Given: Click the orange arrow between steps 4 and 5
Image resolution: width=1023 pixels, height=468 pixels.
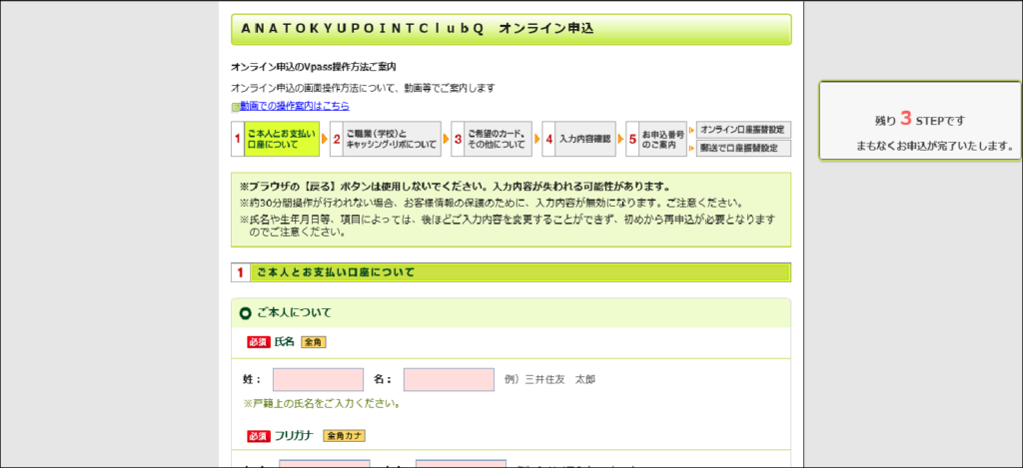Looking at the screenshot, I should point(621,139).
